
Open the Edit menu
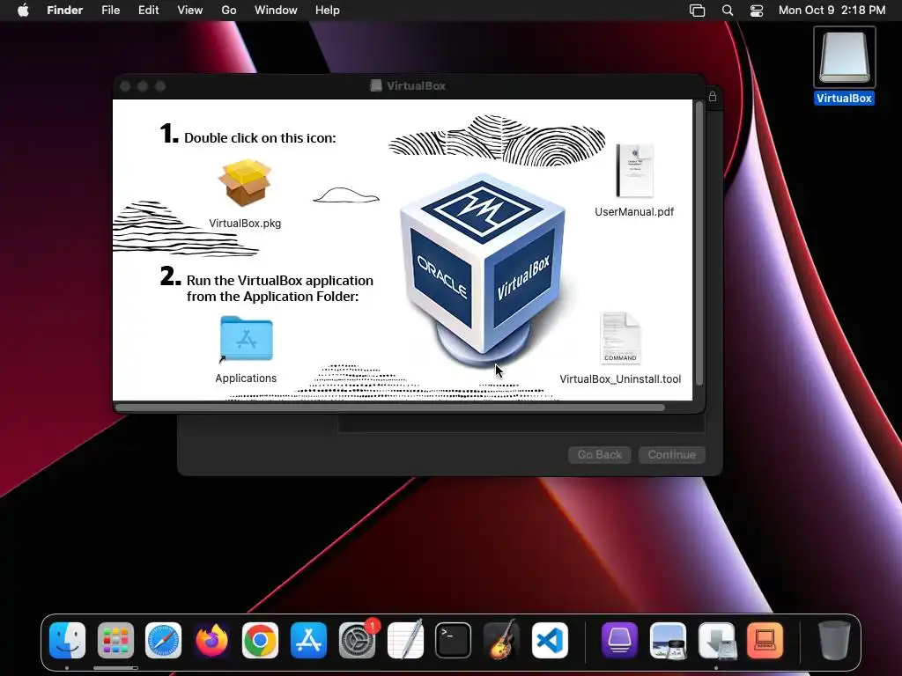(148, 11)
